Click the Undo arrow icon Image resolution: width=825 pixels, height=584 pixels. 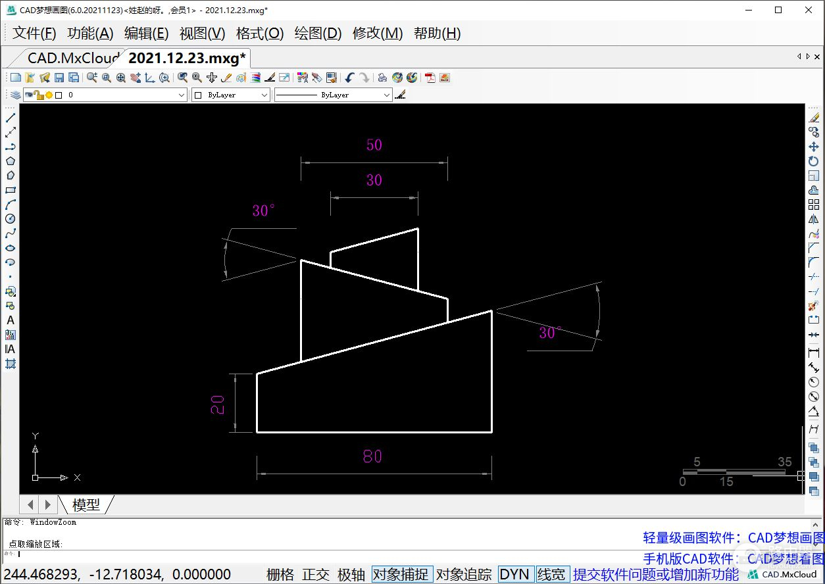coord(349,78)
